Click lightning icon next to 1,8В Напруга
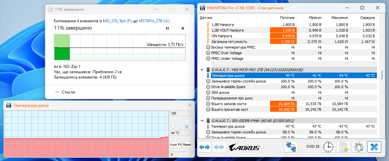 click(208, 25)
